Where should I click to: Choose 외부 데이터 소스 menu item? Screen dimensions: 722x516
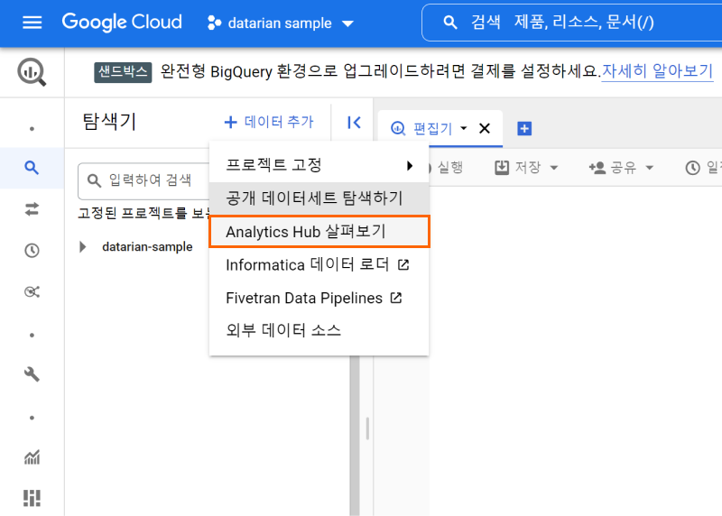click(319, 330)
